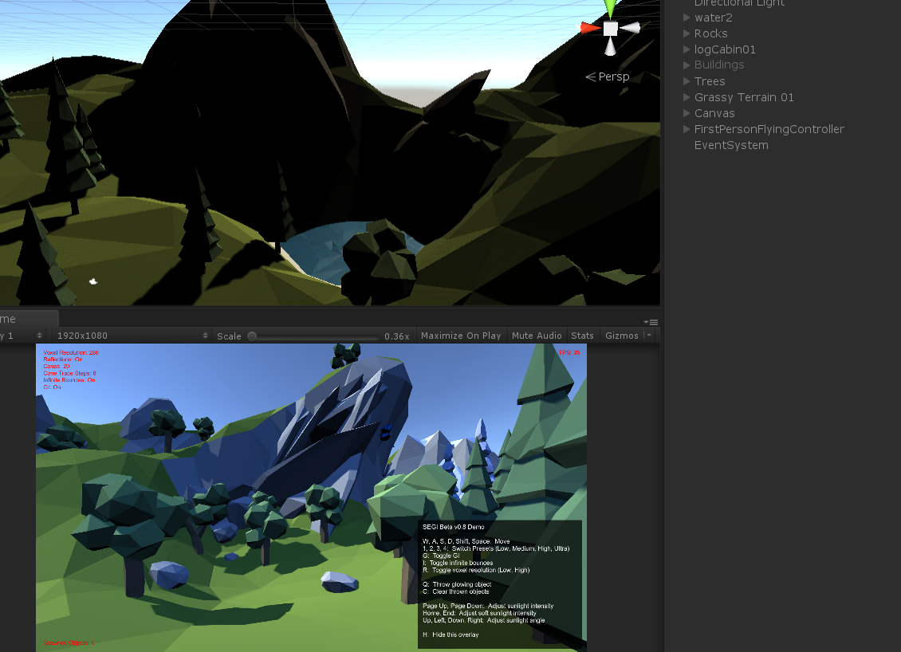Click the red X-axis cone on the scene gizmo
Viewport: 901px width, 652px height.
[589, 28]
